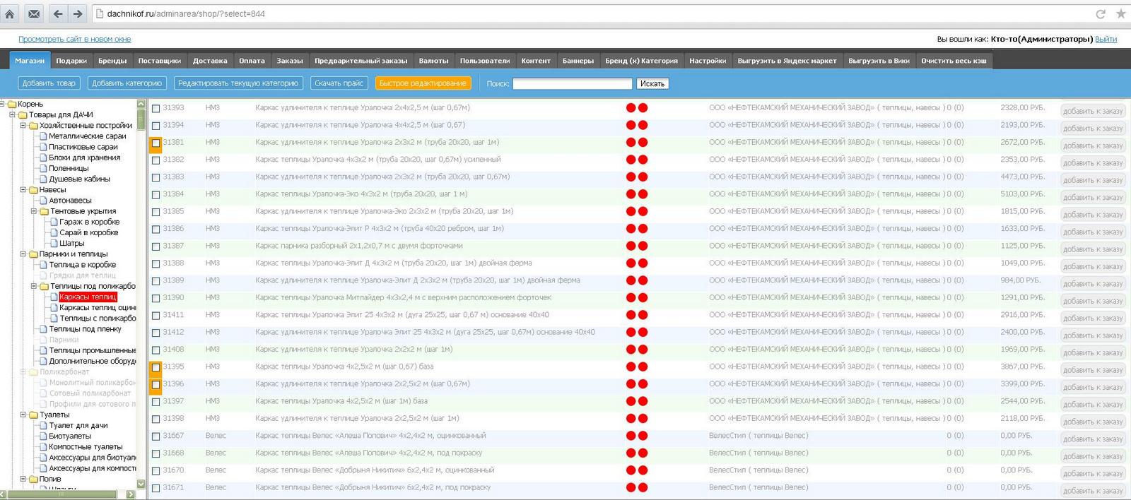Click folder icon beside Навесы
The image size is (1131, 500).
point(33,190)
